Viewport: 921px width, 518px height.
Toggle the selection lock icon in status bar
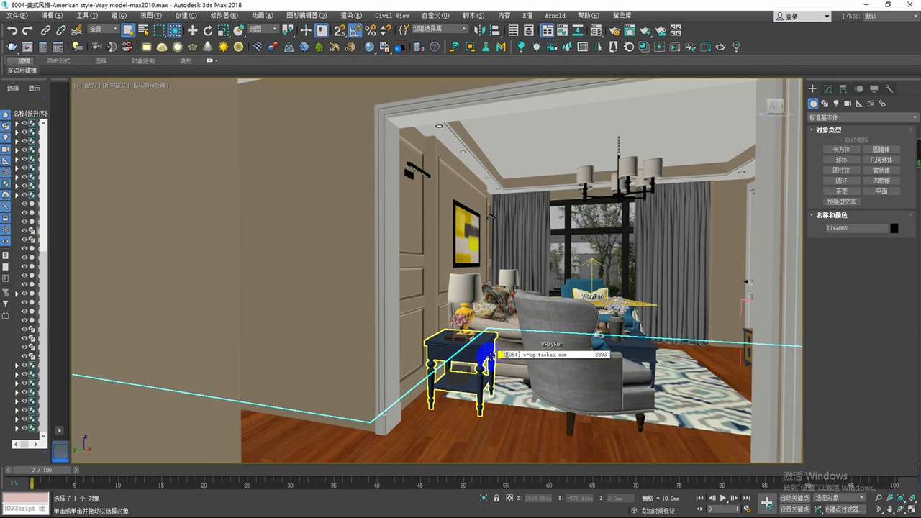click(496, 498)
